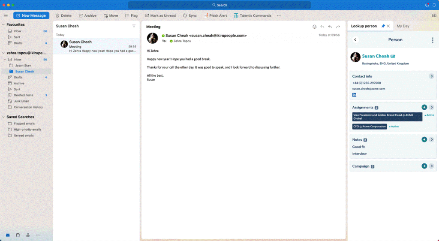
Task: Open Talentis Commands in the toolbar
Action: (253, 15)
